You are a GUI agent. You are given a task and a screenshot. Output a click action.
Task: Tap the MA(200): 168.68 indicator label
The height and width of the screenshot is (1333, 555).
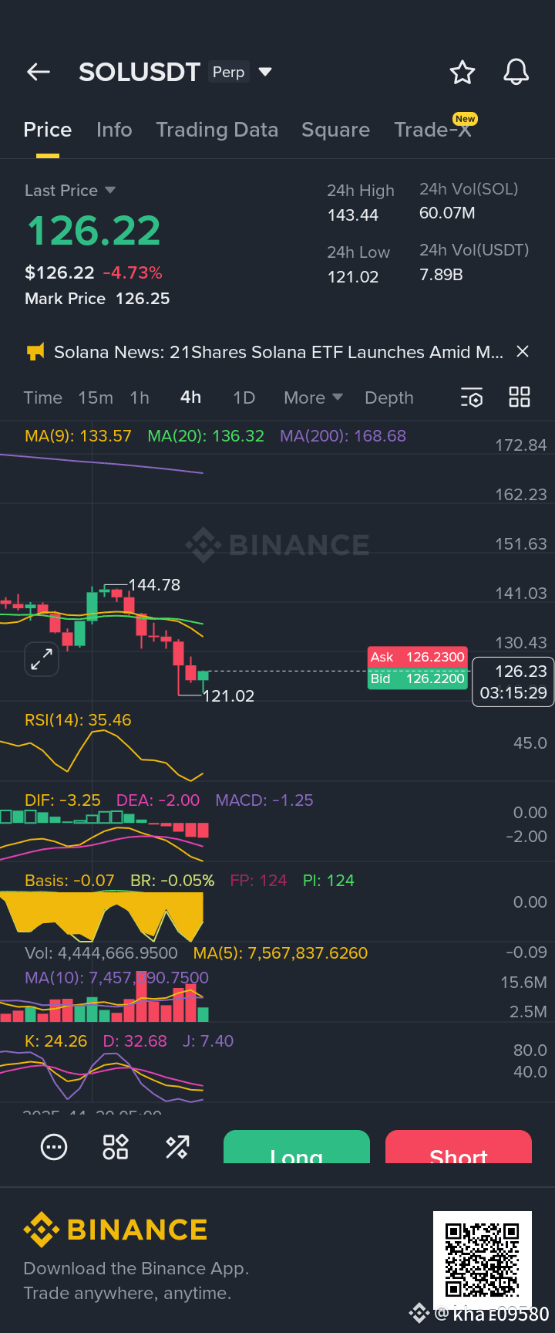coord(343,436)
